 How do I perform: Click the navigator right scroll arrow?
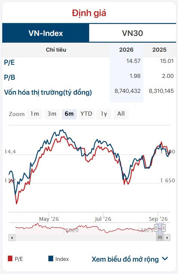168,238
